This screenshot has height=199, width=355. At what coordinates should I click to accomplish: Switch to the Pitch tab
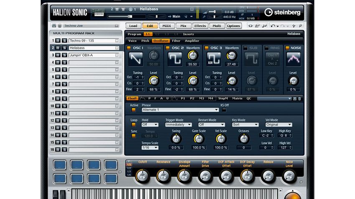point(145,41)
